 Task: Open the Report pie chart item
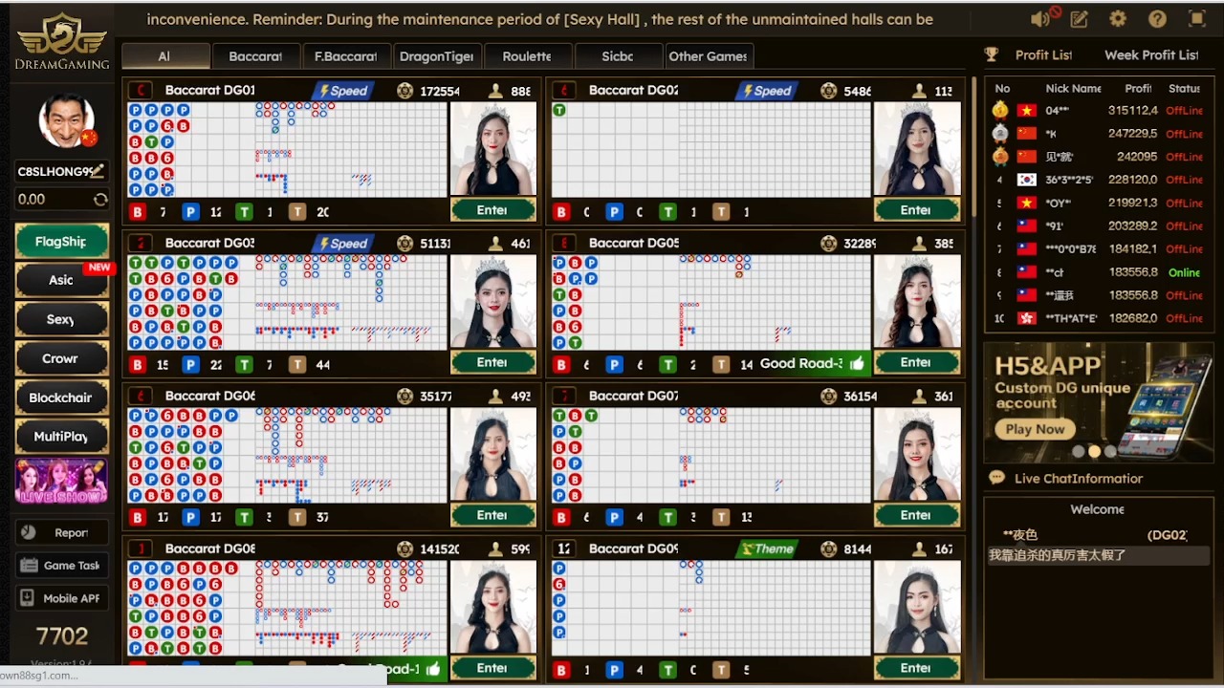point(62,532)
